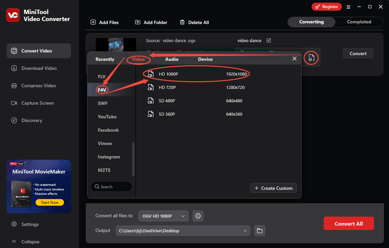Screen dimensions: 389x248
Task: Choose SWF format in list
Action: [111, 103]
